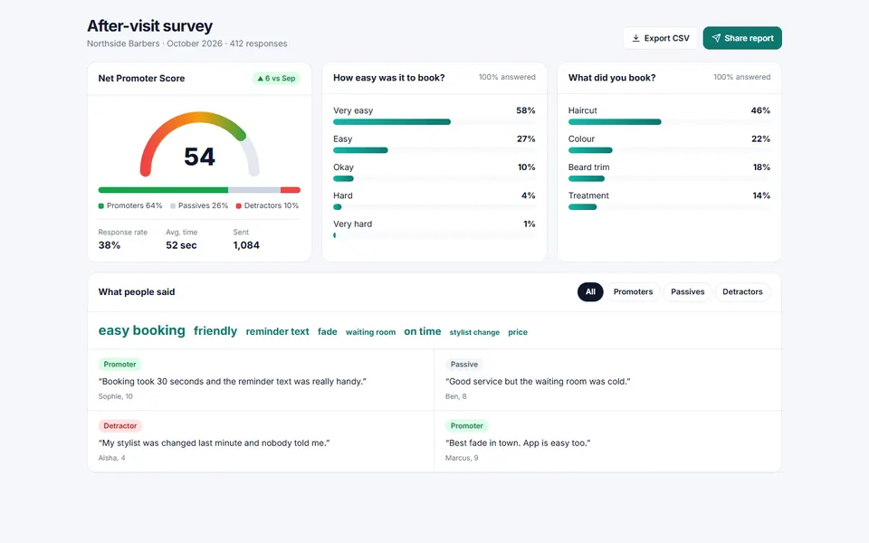
Task: Filter comments by Promoters
Action: (x=633, y=292)
